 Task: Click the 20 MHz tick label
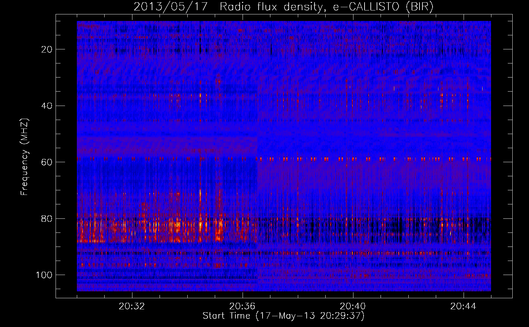(47, 49)
